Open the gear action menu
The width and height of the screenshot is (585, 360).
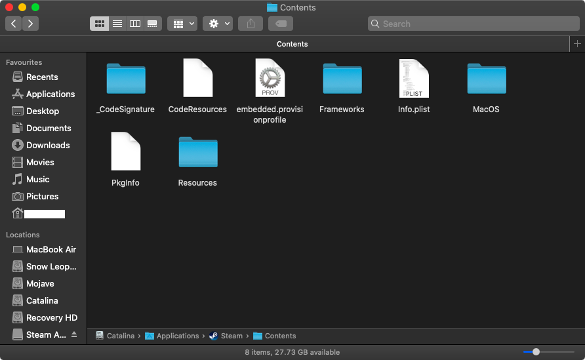pyautogui.click(x=218, y=24)
